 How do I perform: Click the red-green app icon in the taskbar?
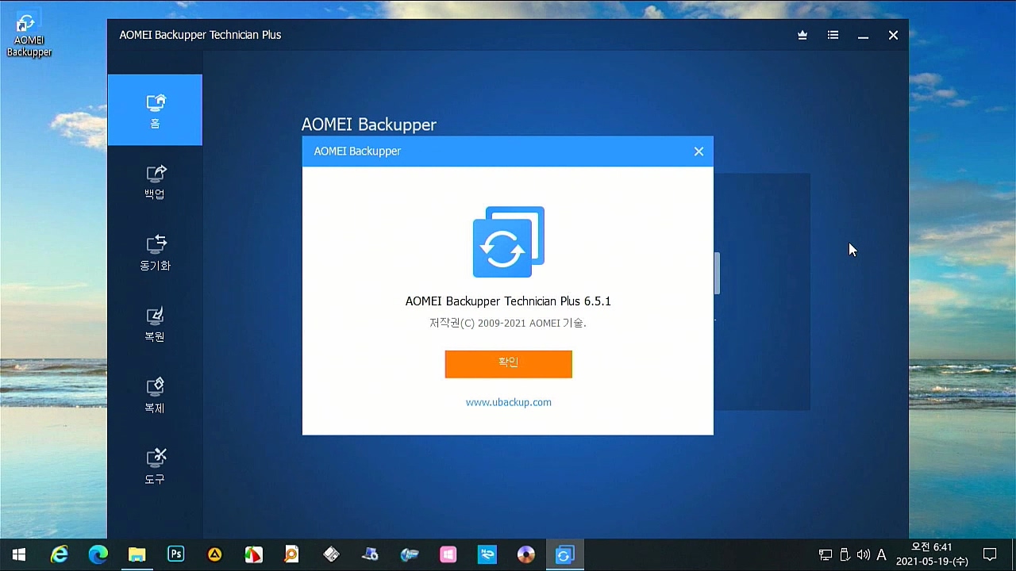(253, 554)
